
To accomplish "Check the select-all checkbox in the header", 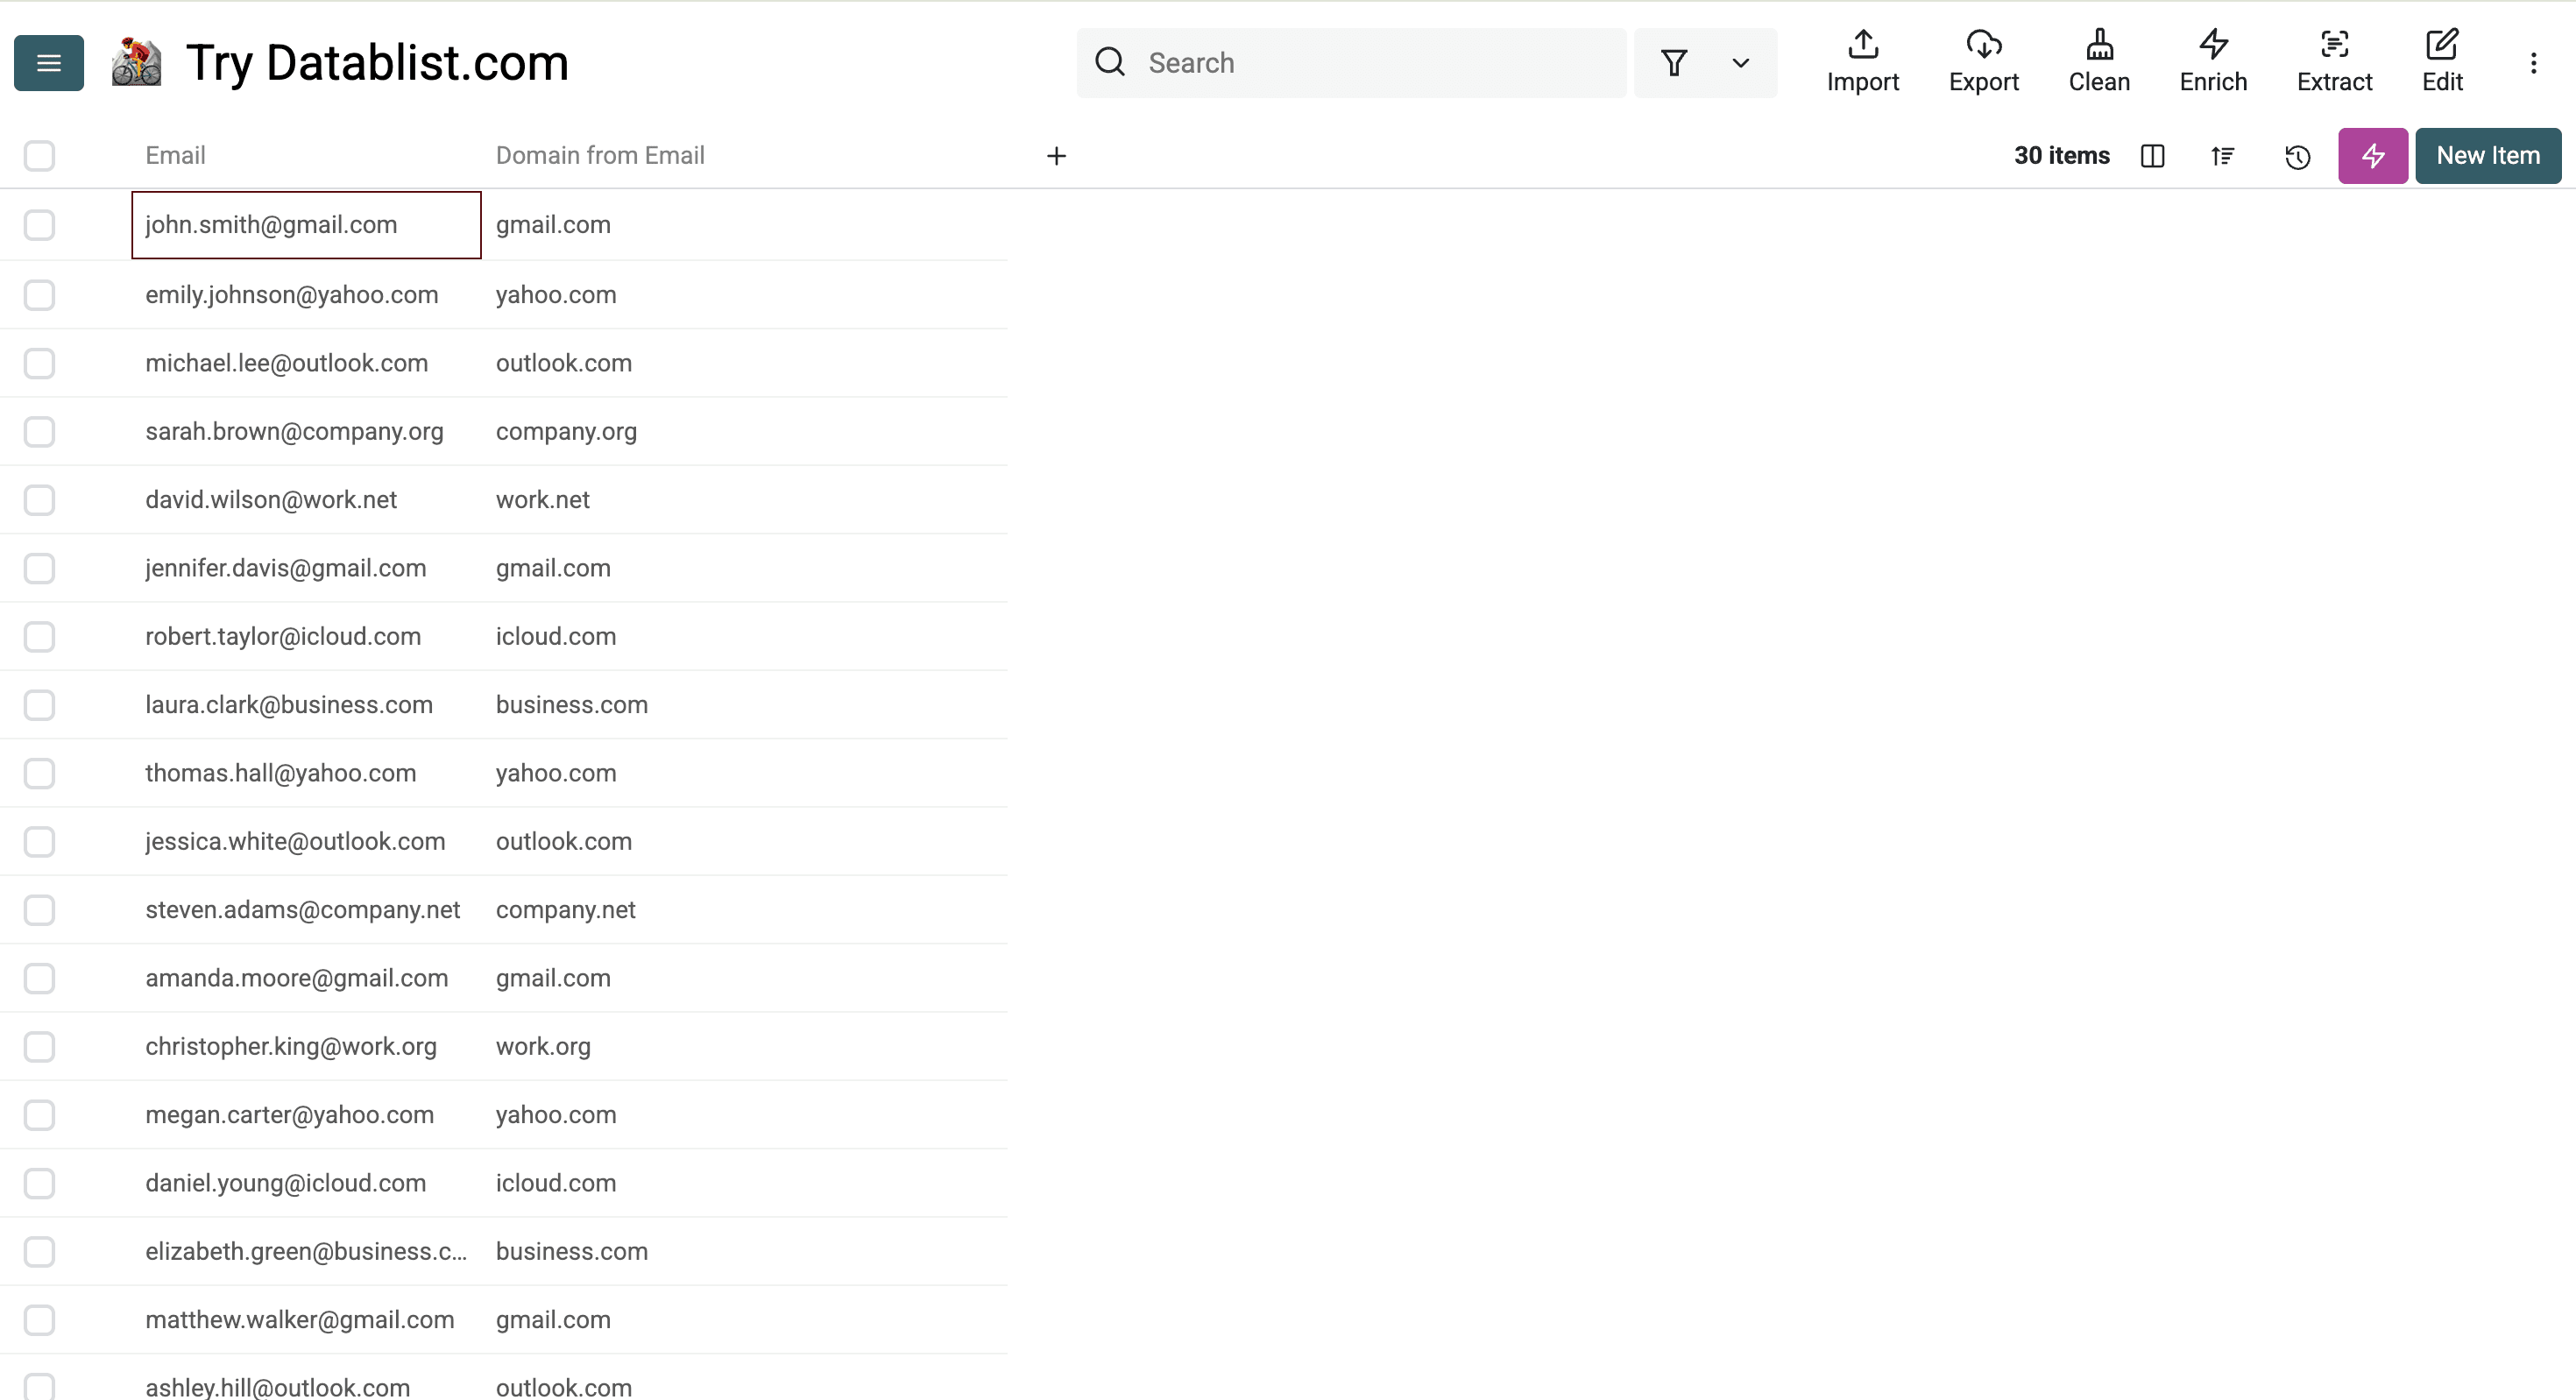I will [39, 156].
